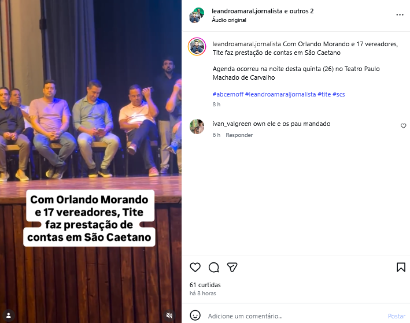Open the #scs hashtag link
Viewport: 410px width, 323px height.
(339, 94)
